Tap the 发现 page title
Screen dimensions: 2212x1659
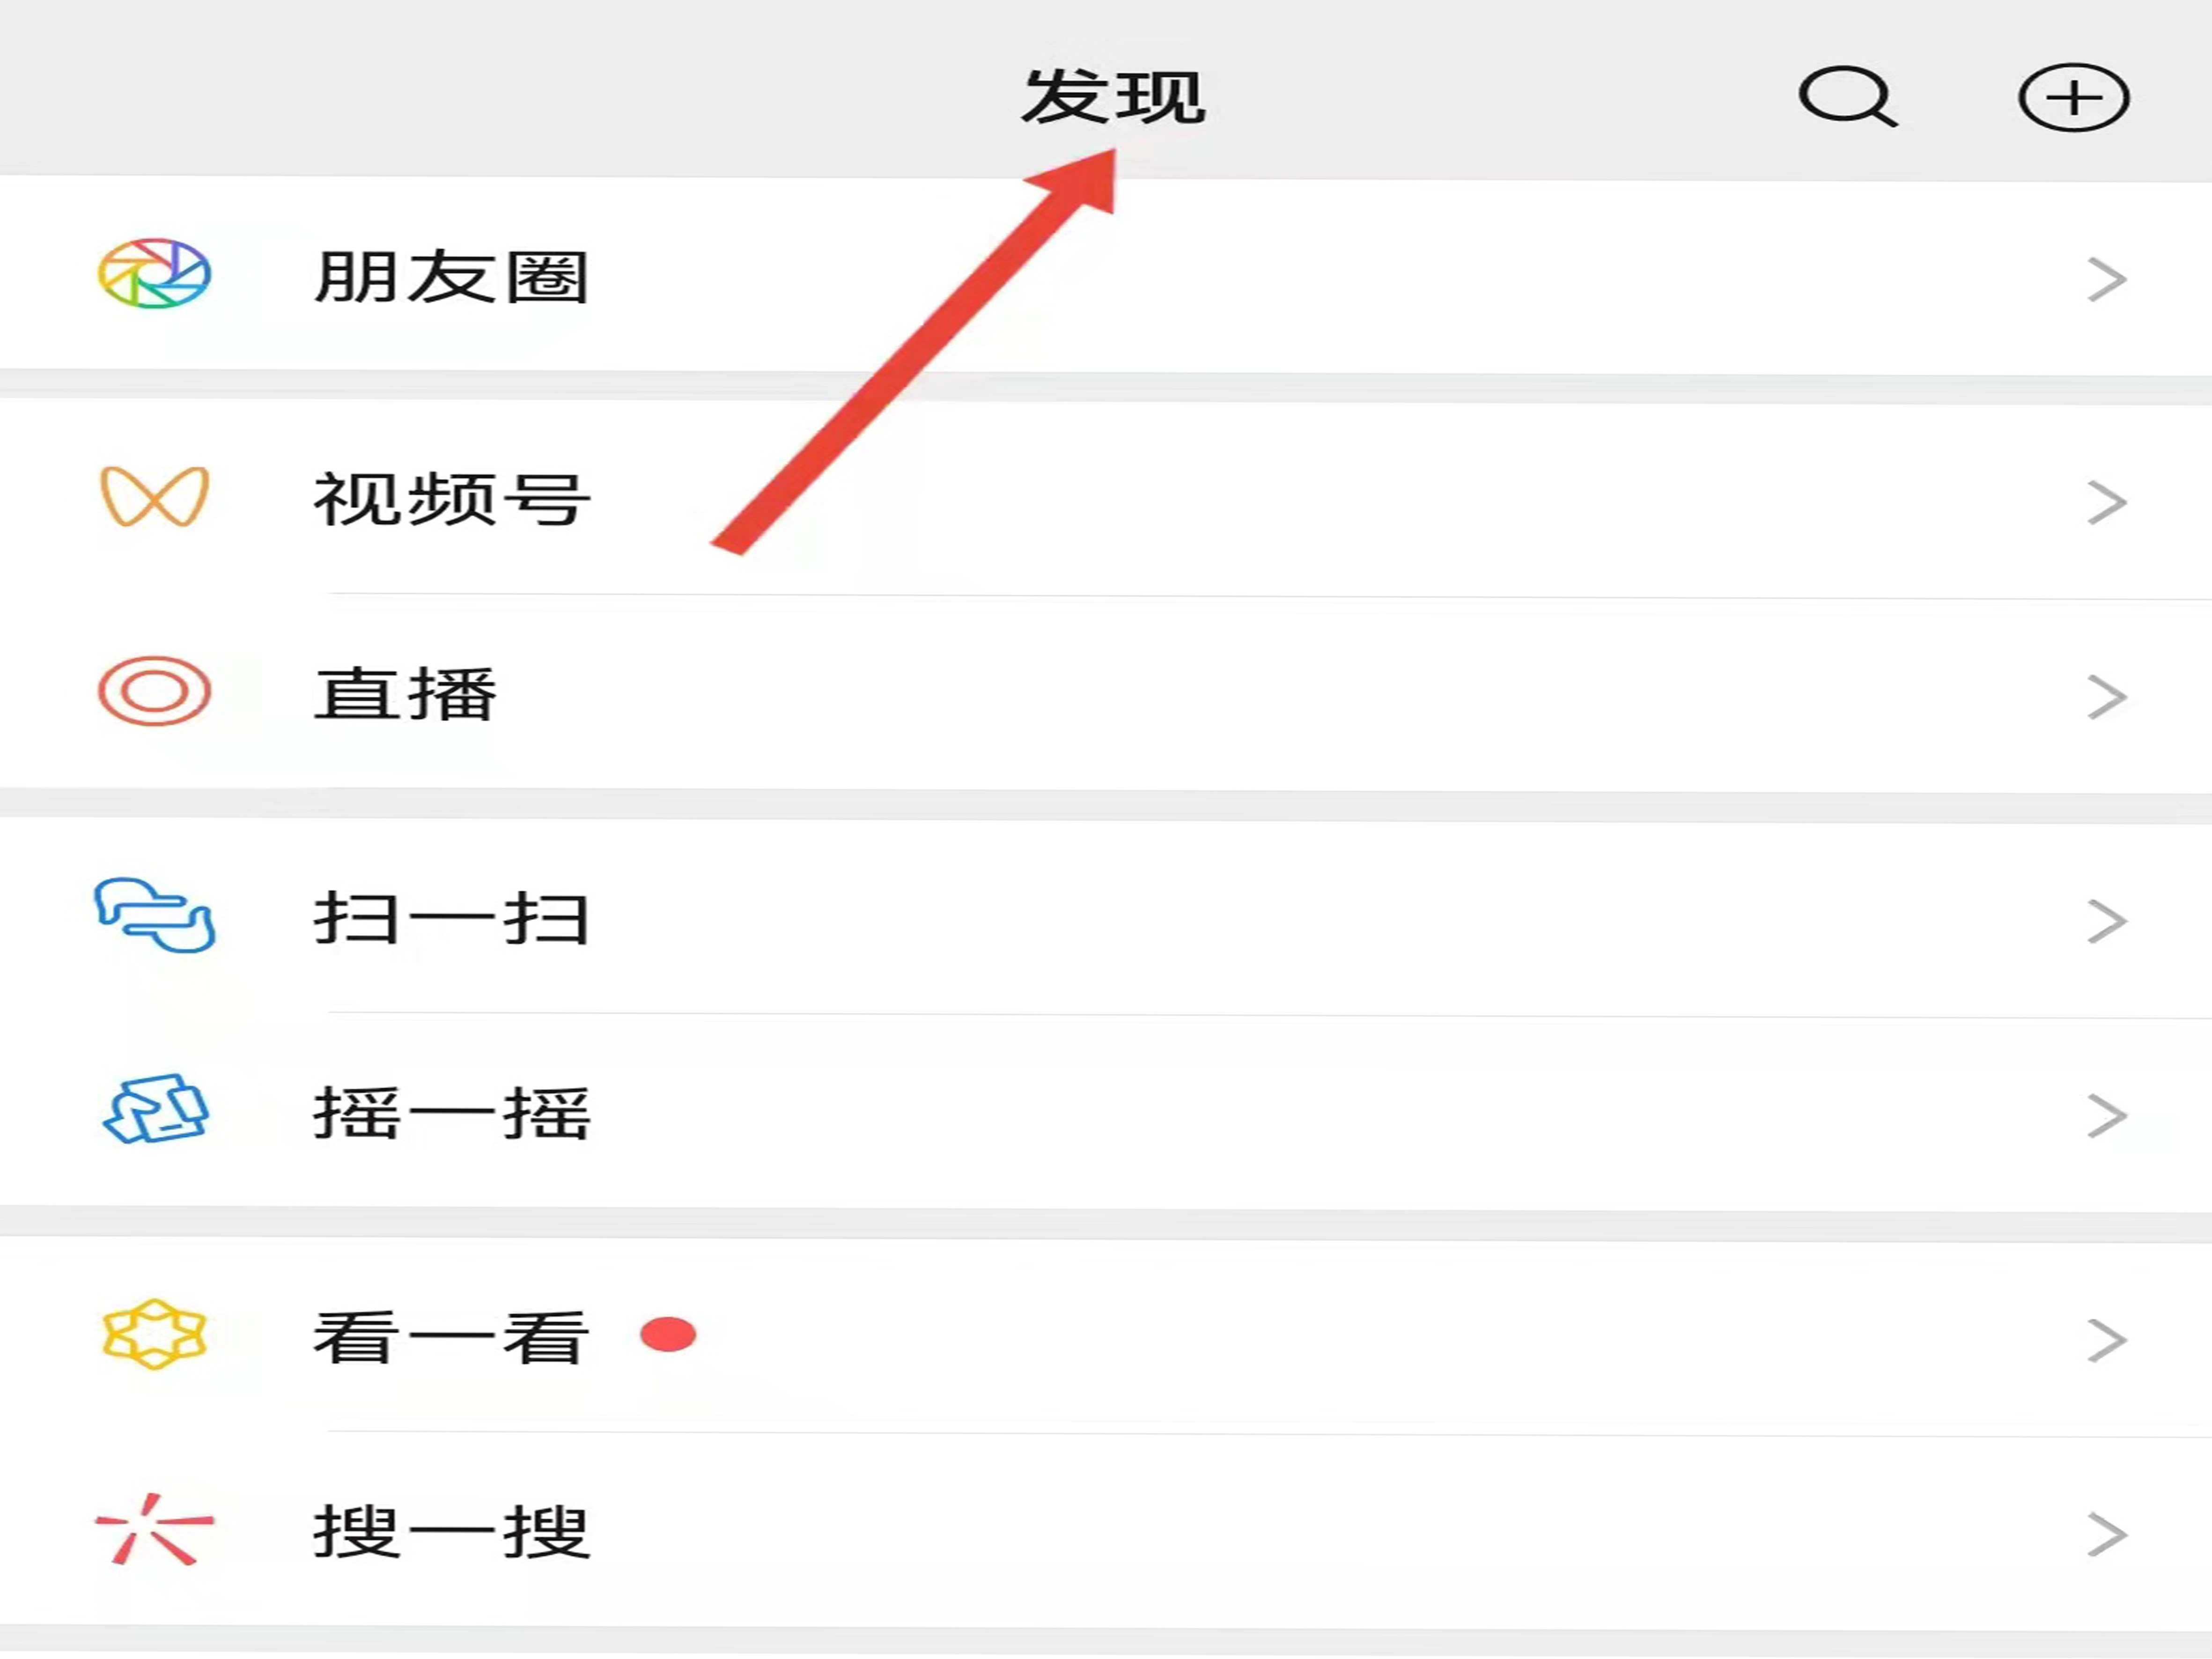(x=1113, y=97)
